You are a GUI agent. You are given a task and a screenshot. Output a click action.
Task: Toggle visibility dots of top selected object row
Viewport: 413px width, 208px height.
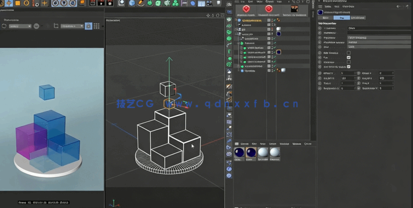coord(273,20)
